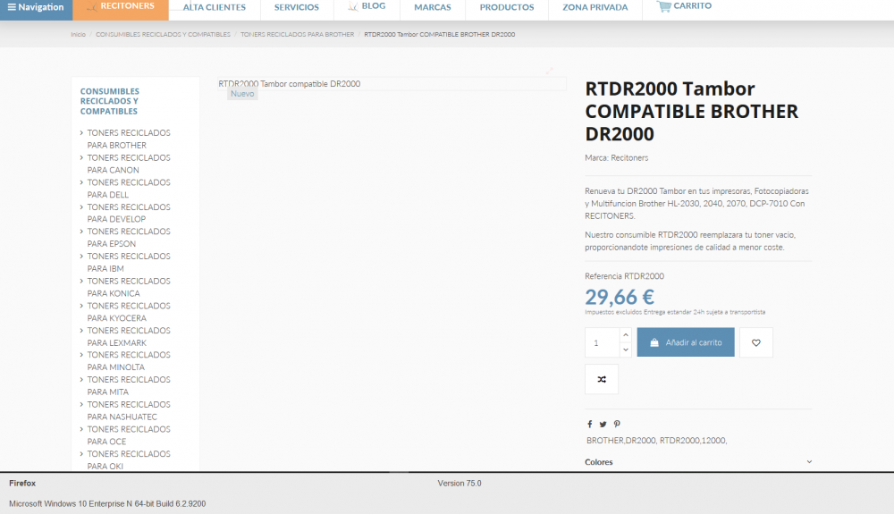
Task: Select TONERS RECICLADOS PARA IBM category
Action: pos(128,263)
